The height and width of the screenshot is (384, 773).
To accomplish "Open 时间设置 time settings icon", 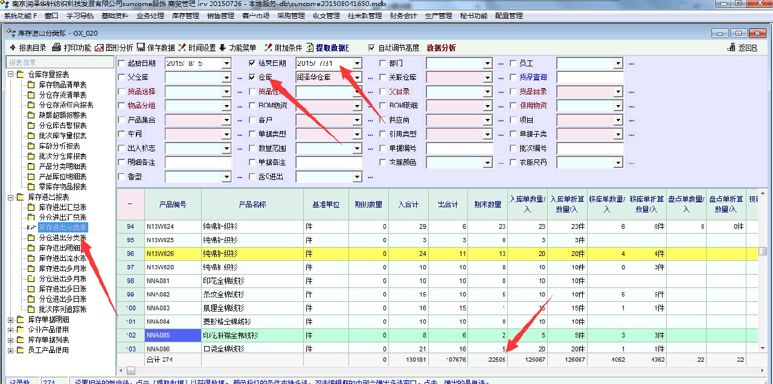I will click(182, 48).
